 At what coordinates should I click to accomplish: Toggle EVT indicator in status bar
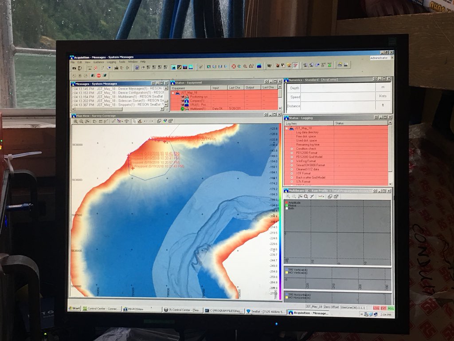point(383,308)
